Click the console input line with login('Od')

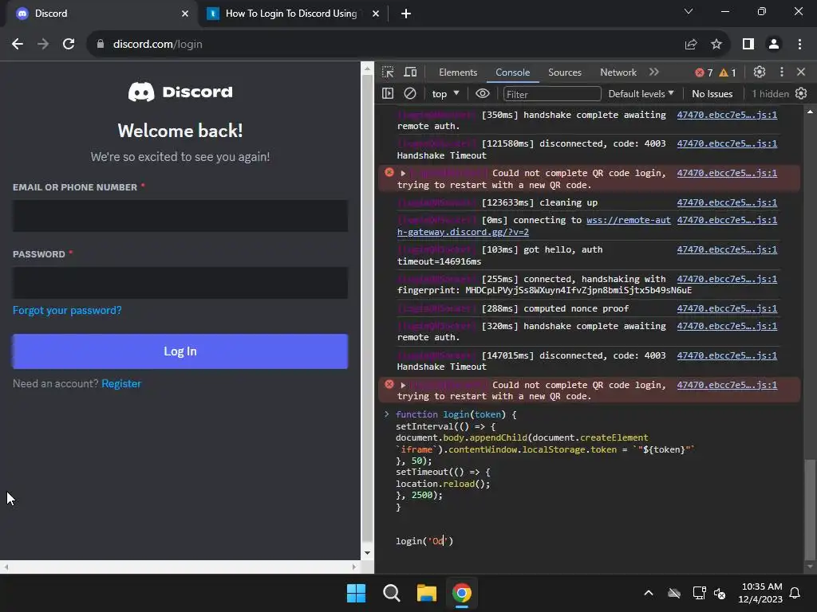[424, 541]
